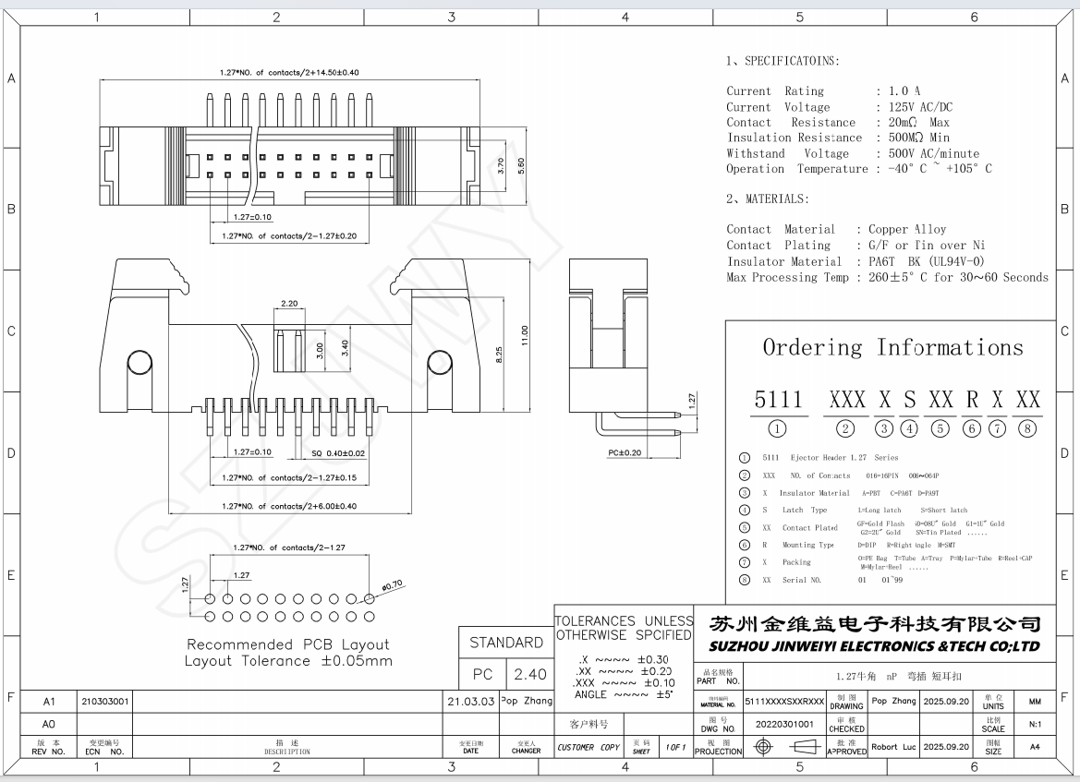Click the DWG NO. value 20220301001
Image resolution: width=1080 pixels, height=782 pixels.
(784, 725)
